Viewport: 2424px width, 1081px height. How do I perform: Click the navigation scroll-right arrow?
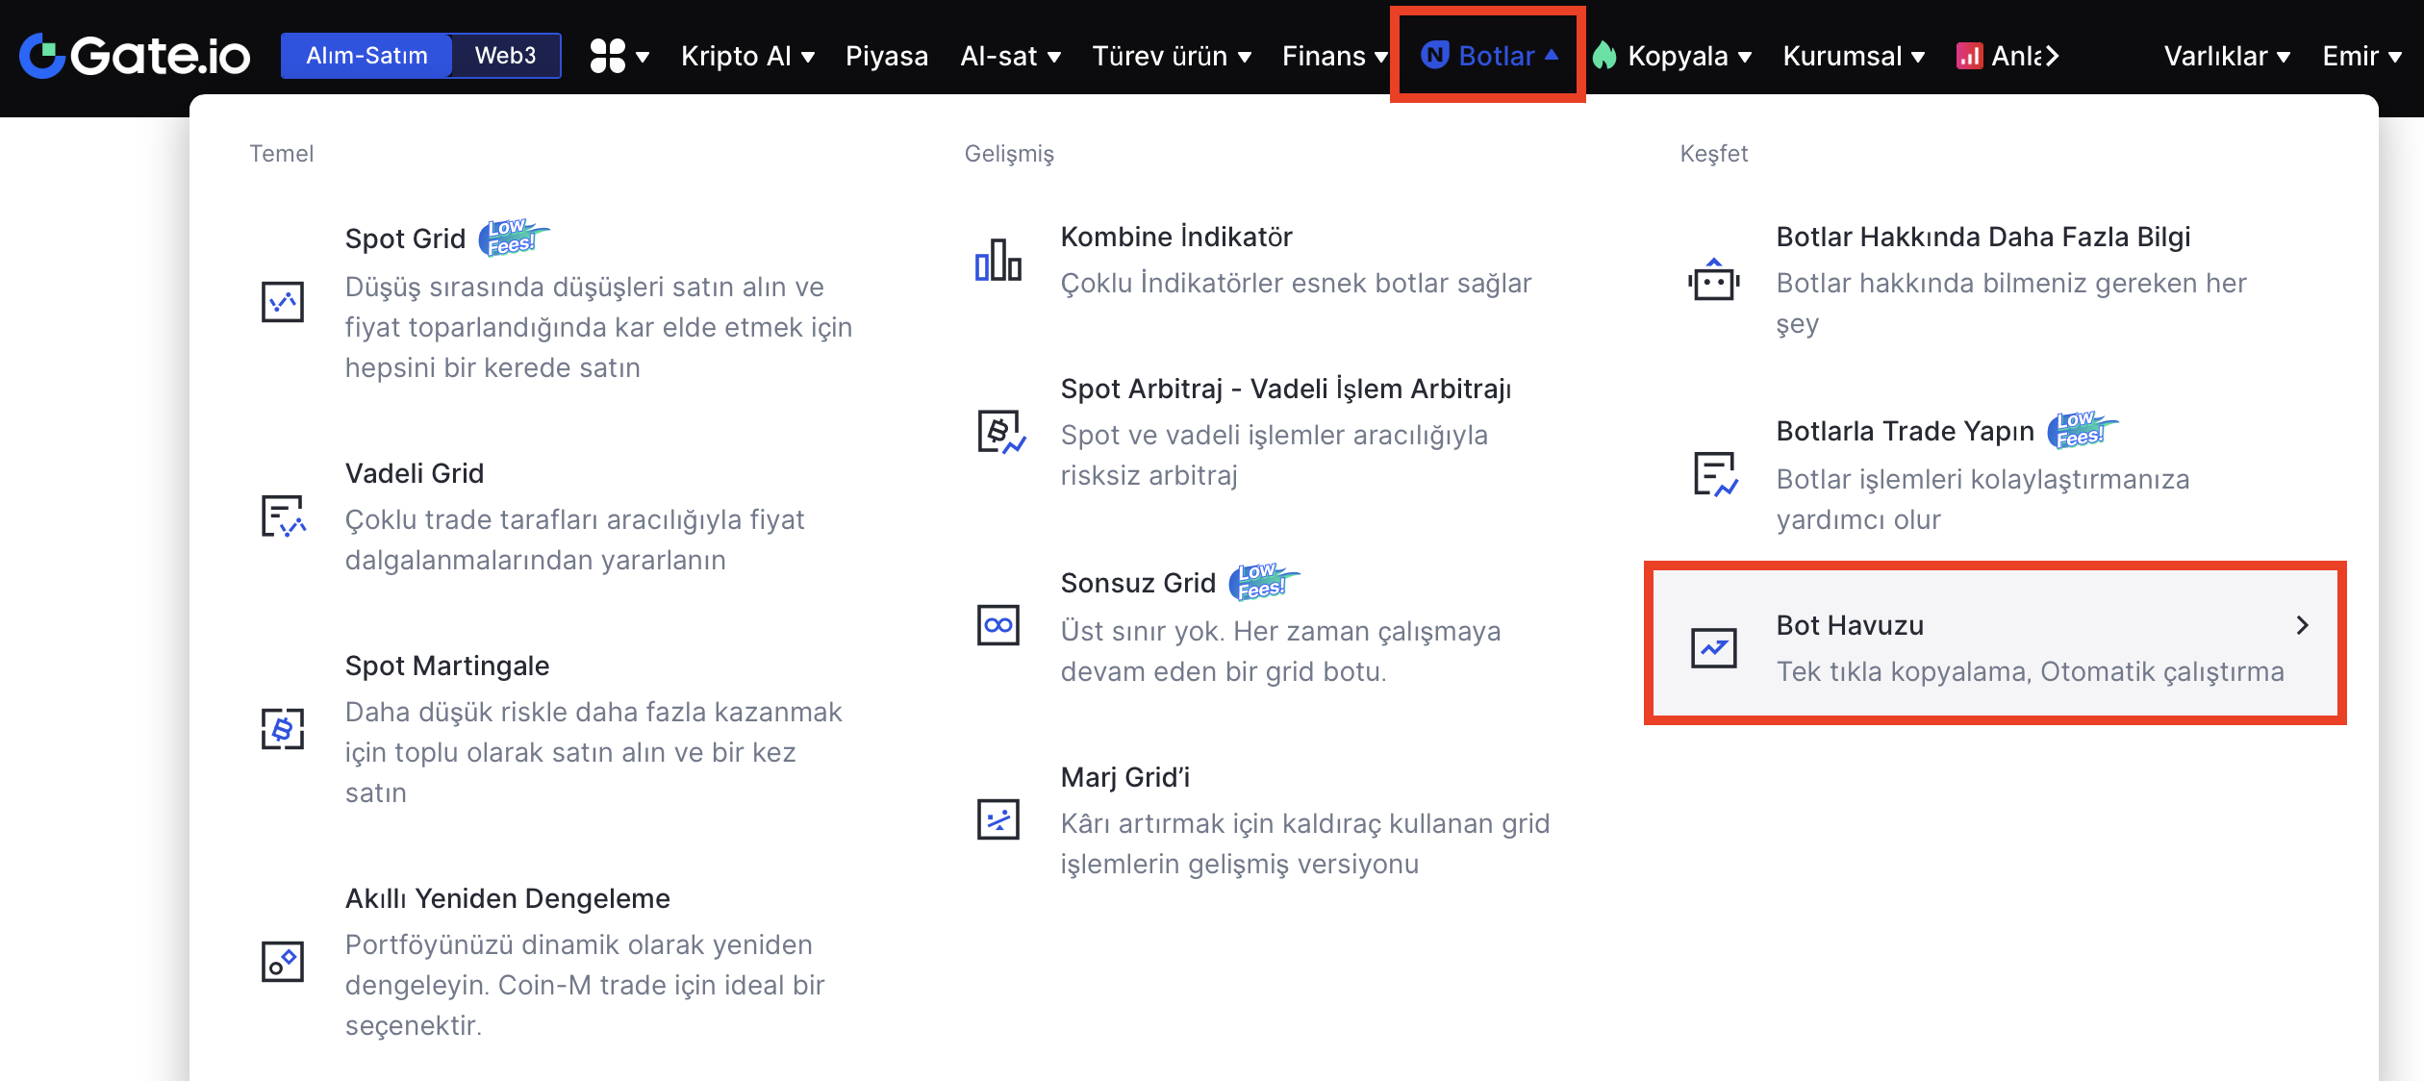pos(2052,56)
